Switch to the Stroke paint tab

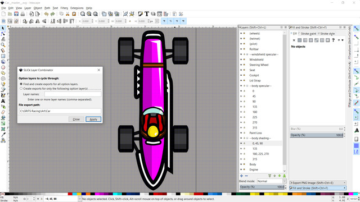[x=308, y=34]
